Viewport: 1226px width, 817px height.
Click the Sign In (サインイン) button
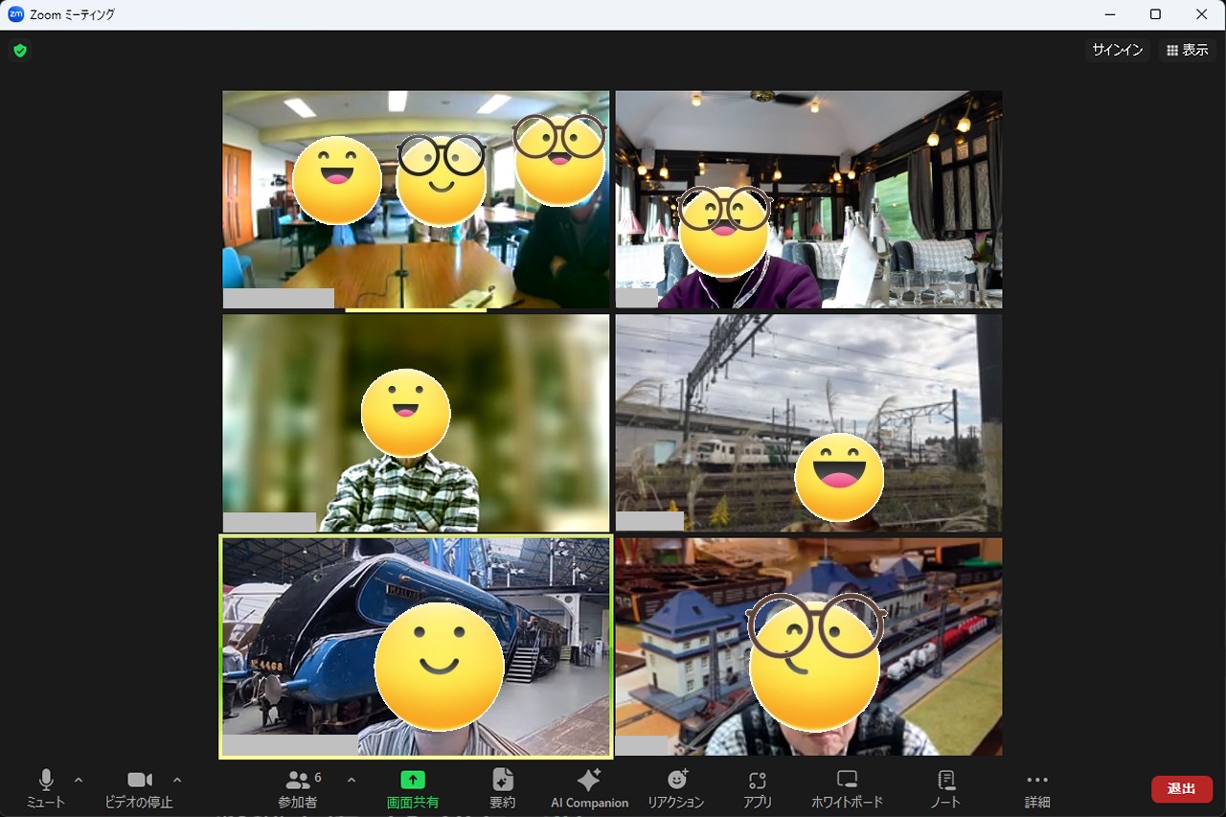tap(1118, 50)
